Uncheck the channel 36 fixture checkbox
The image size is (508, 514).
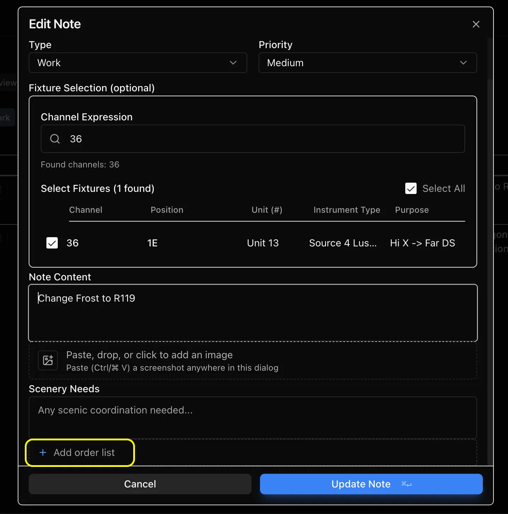tap(52, 243)
